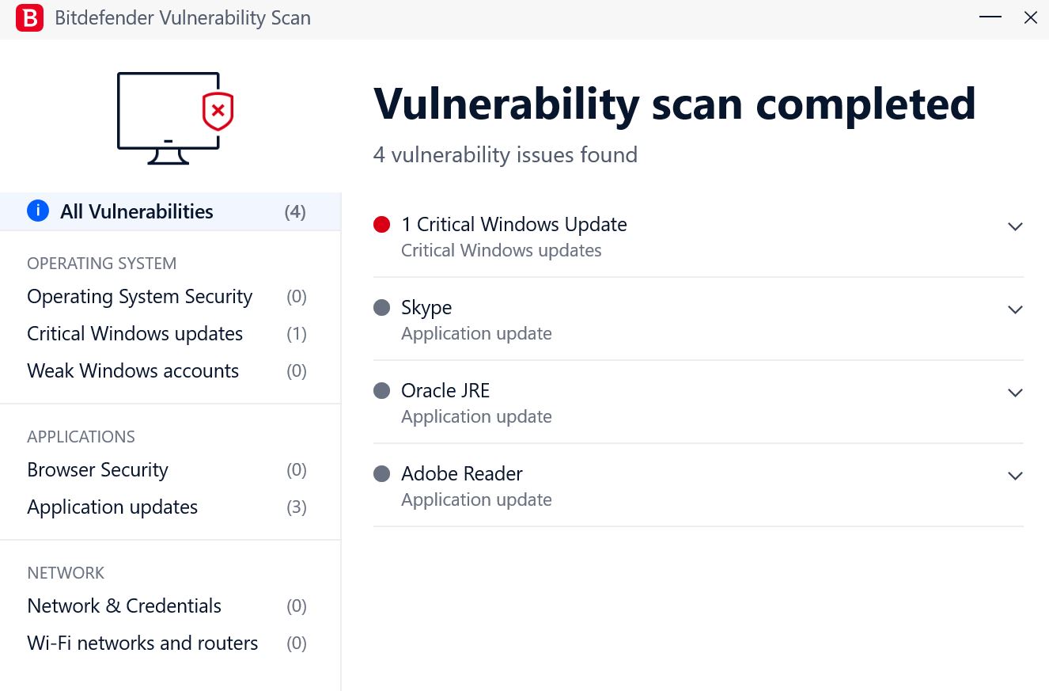Image resolution: width=1049 pixels, height=691 pixels.
Task: Click the red severity dot for Critical Windows Update
Action: tap(382, 225)
